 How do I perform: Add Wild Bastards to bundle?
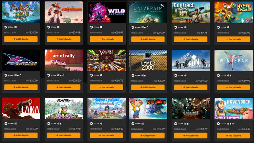coord(107,39)
